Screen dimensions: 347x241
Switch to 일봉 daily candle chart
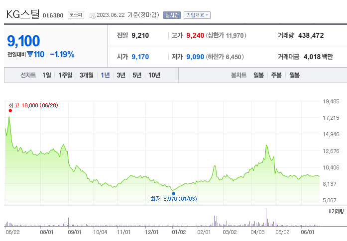coord(258,75)
